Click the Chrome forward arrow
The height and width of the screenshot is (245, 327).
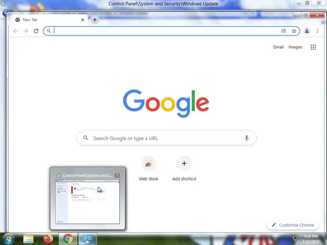[x=26, y=31]
